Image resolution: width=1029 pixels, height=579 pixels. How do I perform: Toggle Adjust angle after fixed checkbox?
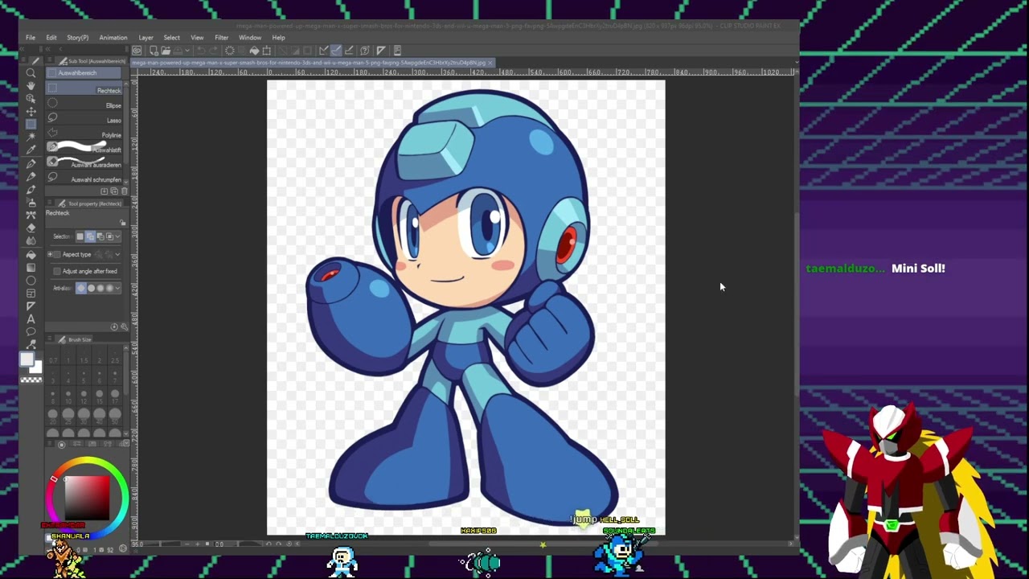pos(57,271)
